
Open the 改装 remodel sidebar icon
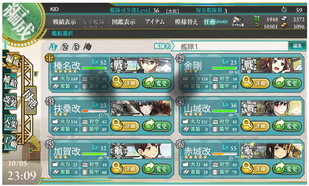(10, 101)
